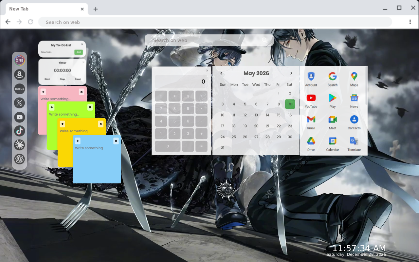Start Google Meet from the apps panel
The image size is (419, 262).
pyautogui.click(x=333, y=122)
